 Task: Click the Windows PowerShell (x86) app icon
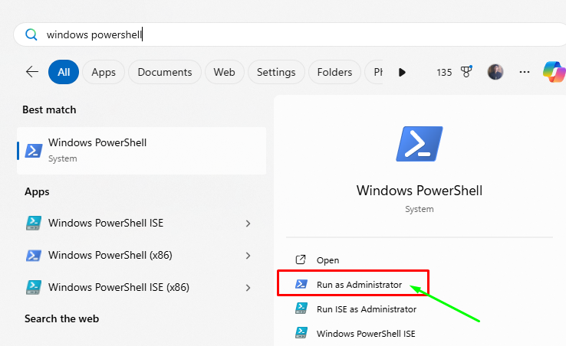33,255
